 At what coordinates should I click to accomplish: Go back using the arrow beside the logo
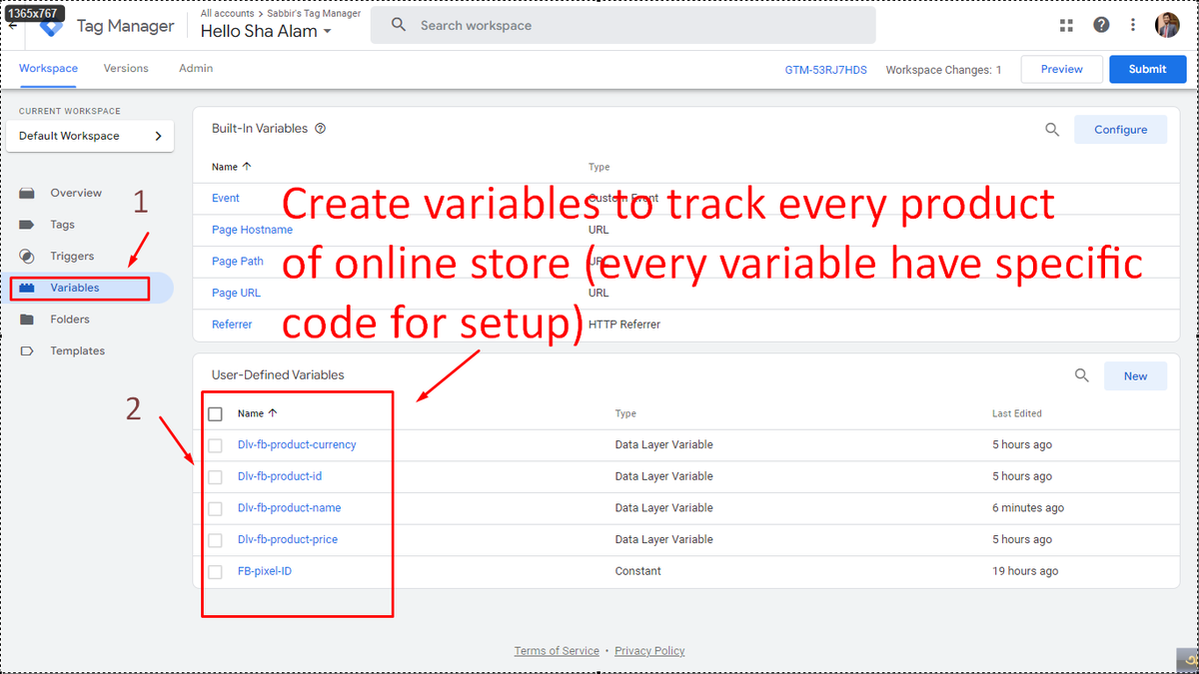[12, 27]
